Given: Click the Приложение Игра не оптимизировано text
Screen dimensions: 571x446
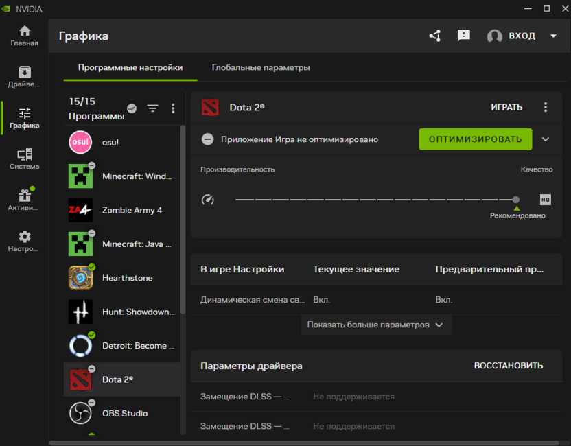Looking at the screenshot, I should click(299, 139).
